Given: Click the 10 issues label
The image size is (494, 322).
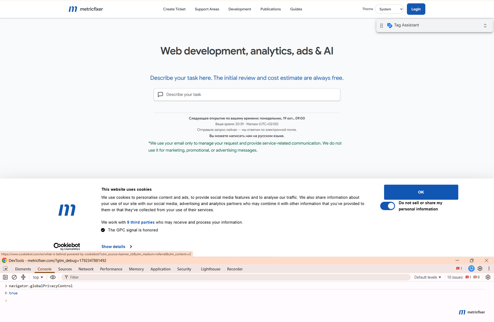Looking at the screenshot, I should (x=455, y=277).
